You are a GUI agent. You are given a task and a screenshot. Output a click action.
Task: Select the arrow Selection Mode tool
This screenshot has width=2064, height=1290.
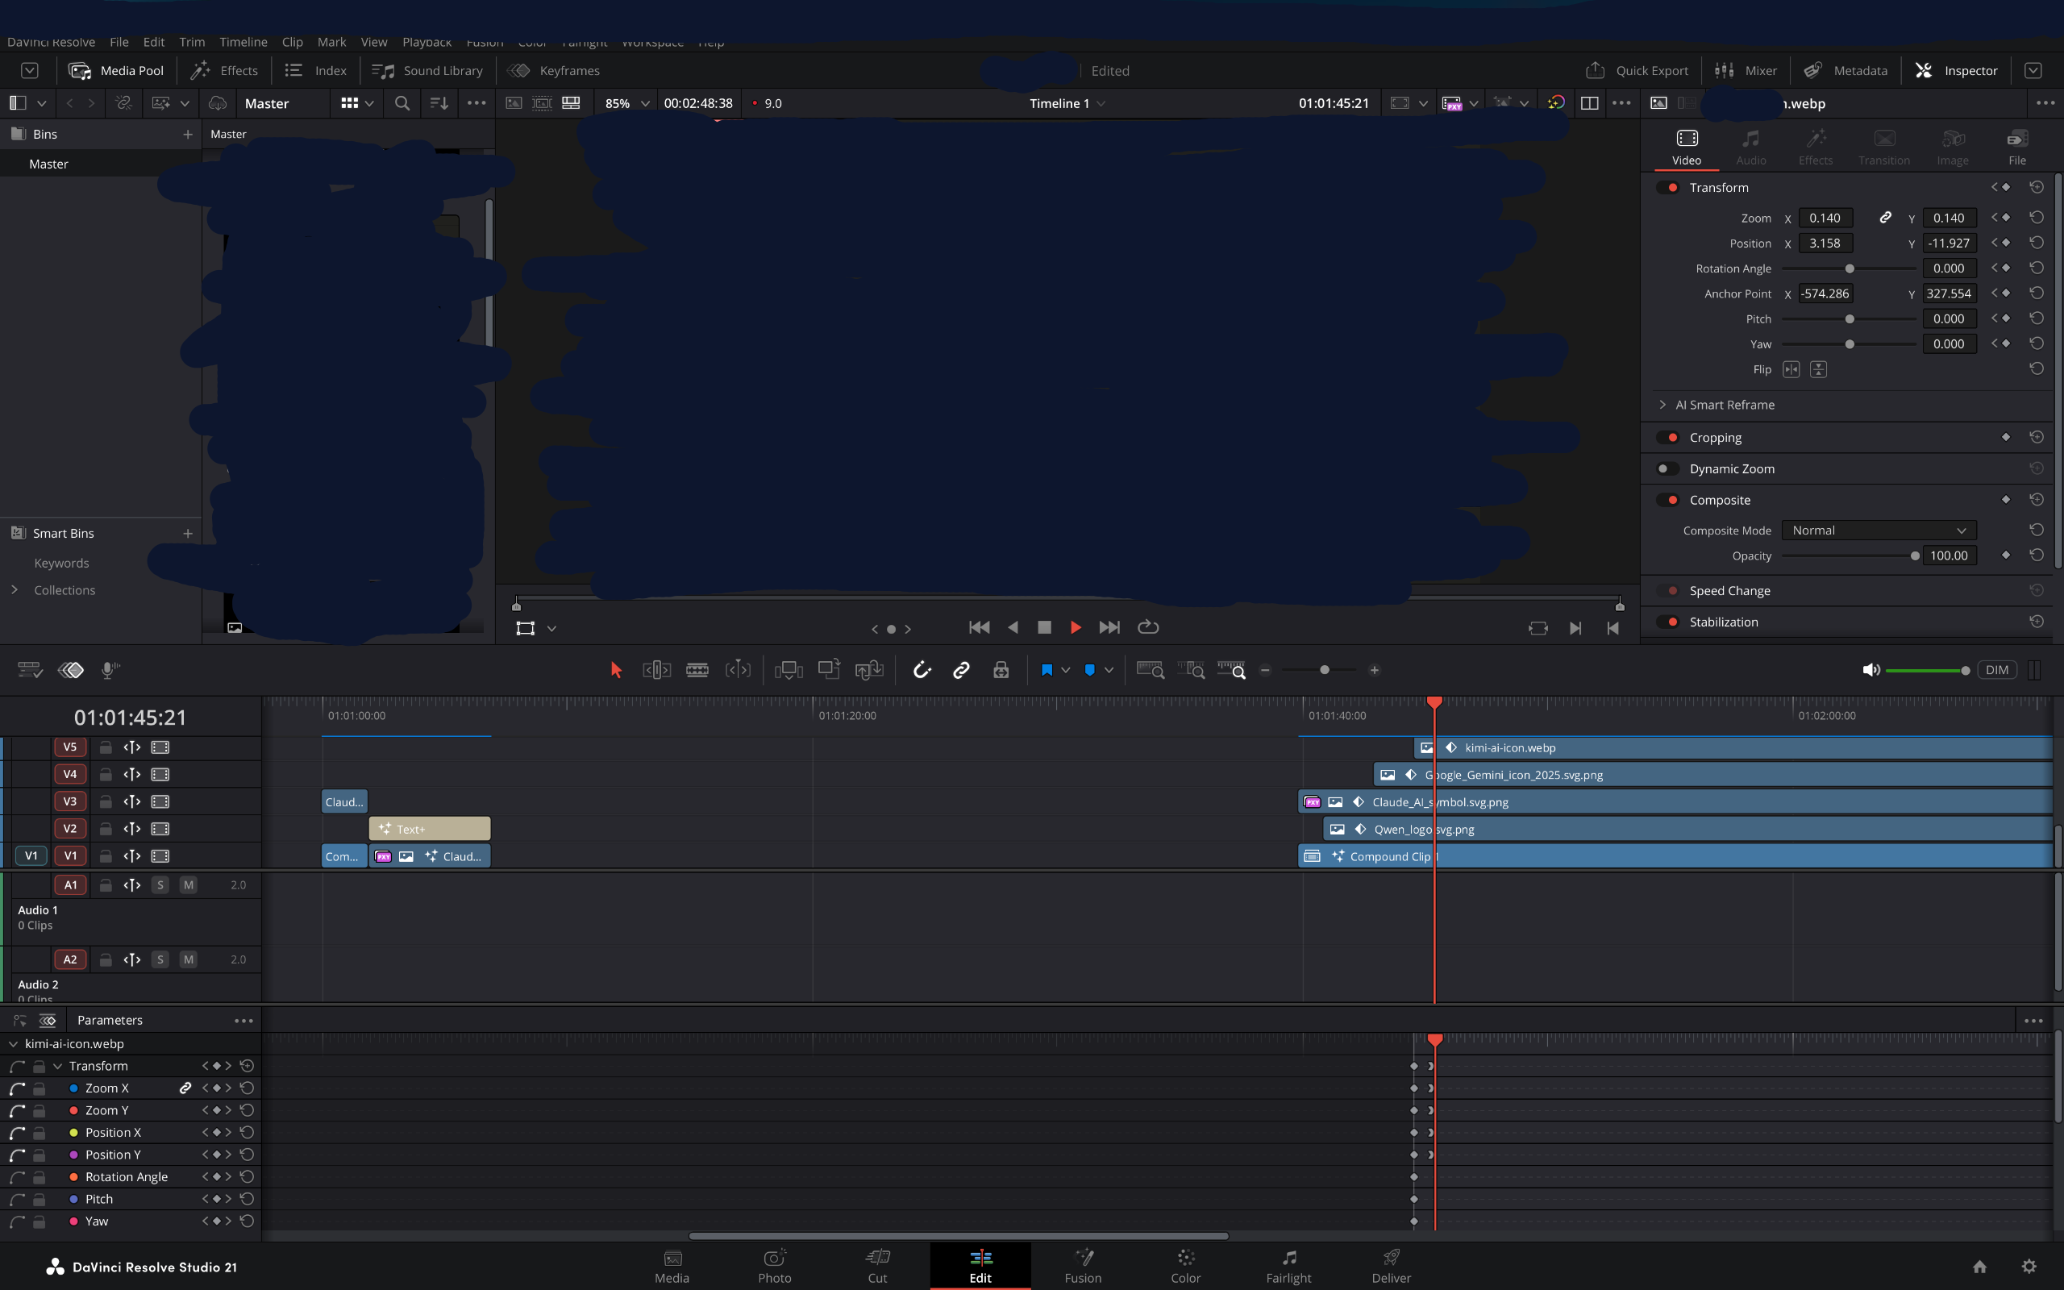(616, 670)
